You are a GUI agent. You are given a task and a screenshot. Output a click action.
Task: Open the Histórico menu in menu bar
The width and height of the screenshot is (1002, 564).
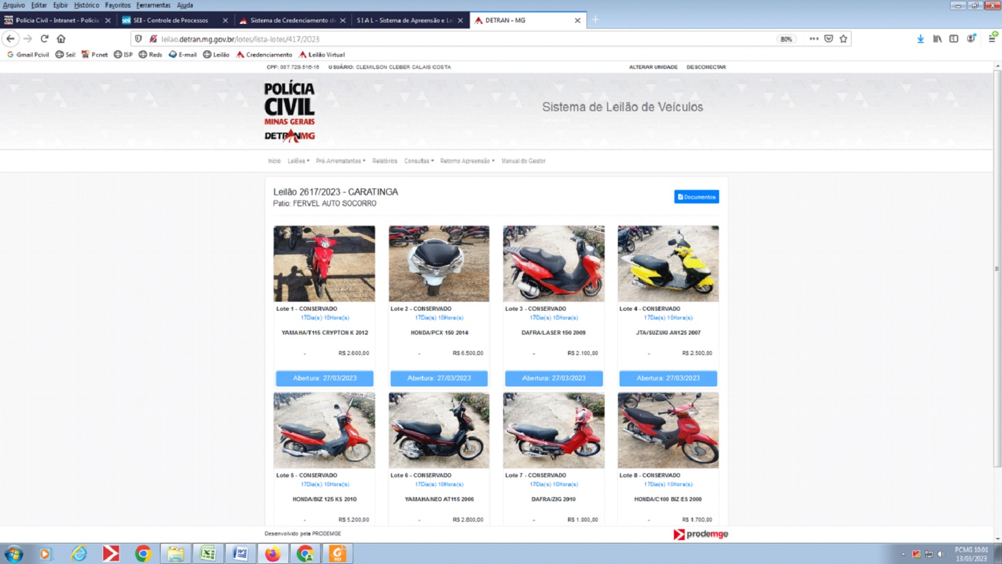pyautogui.click(x=86, y=5)
